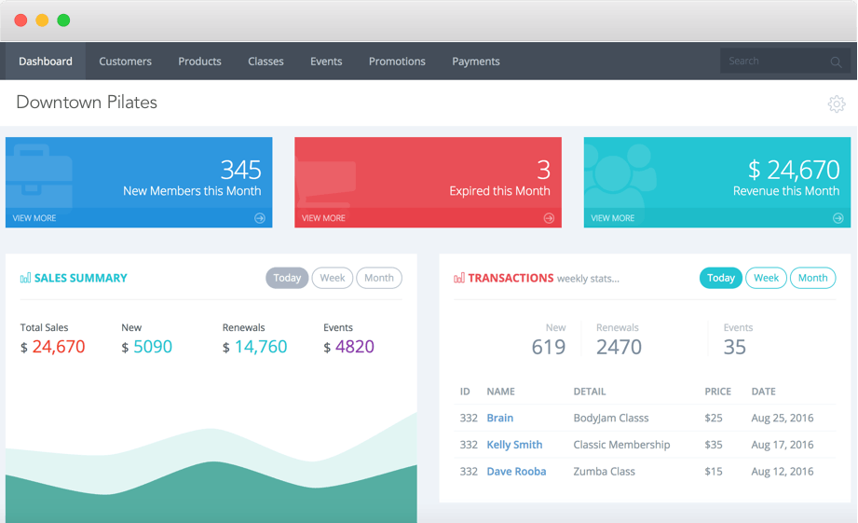Image resolution: width=858 pixels, height=523 pixels.
Task: Click the Aug 25, 2016 date cell
Action: pyautogui.click(x=783, y=418)
